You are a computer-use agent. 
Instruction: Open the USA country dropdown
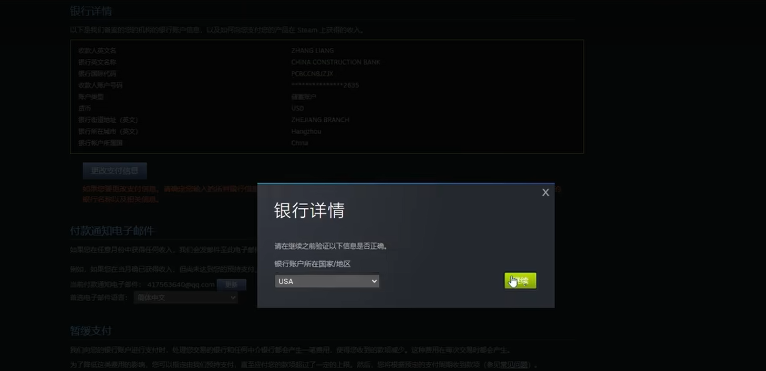(327, 281)
